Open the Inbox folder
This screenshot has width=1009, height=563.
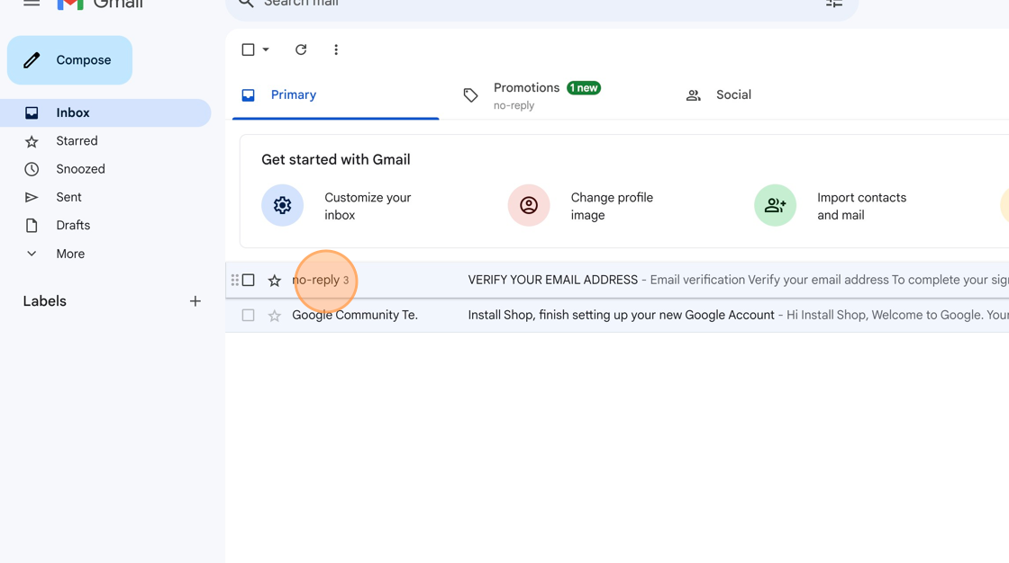pos(105,112)
